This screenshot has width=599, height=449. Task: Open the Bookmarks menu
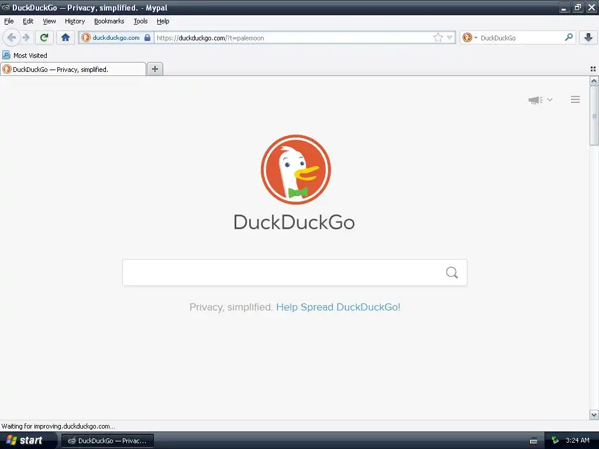click(x=109, y=21)
